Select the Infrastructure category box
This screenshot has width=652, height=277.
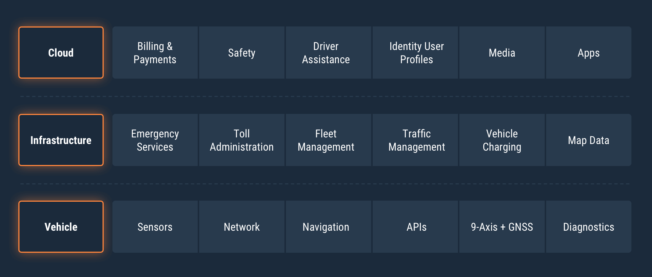61,140
